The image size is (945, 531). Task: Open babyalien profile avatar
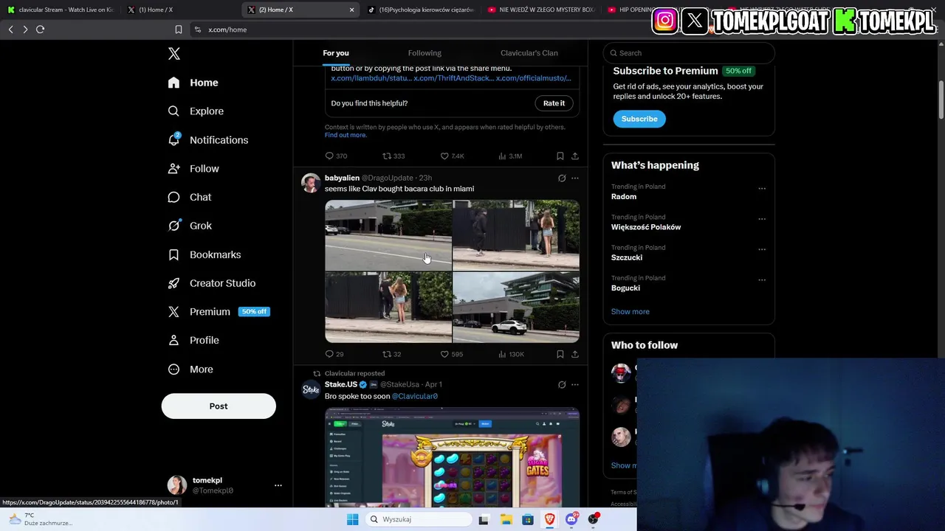311,183
